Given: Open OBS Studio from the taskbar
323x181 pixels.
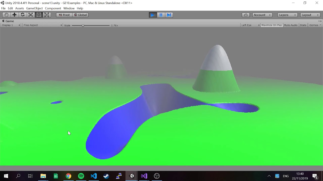Looking at the screenshot, I should (x=157, y=176).
